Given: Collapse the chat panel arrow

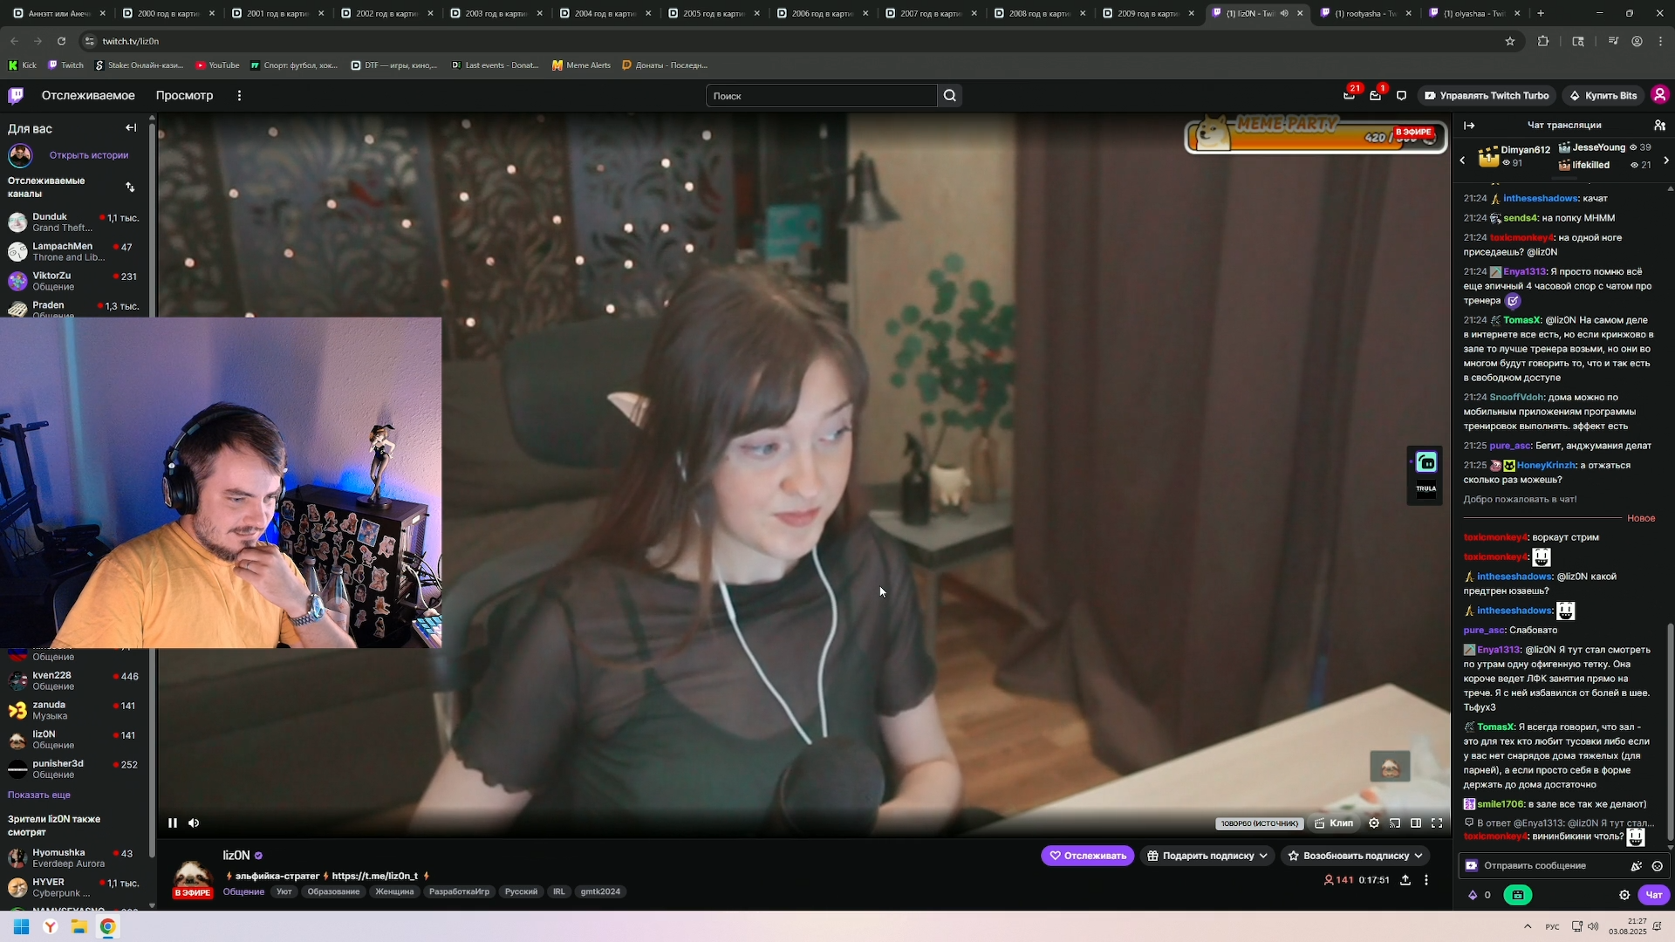Looking at the screenshot, I should pyautogui.click(x=1469, y=125).
